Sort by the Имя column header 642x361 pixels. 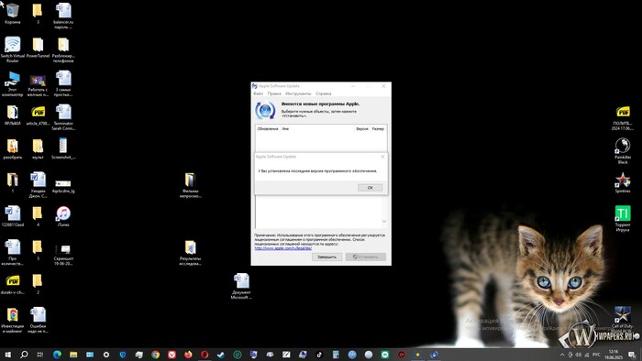285,129
